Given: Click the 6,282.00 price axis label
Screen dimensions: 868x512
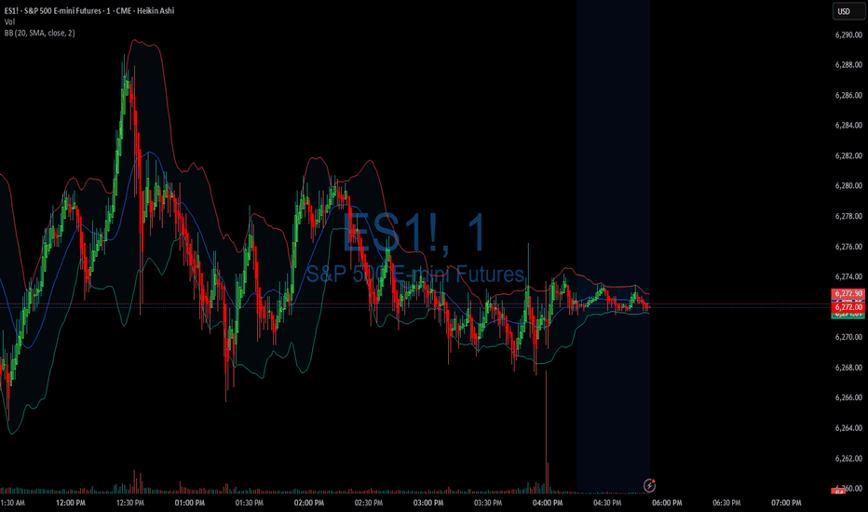Looking at the screenshot, I should point(848,155).
